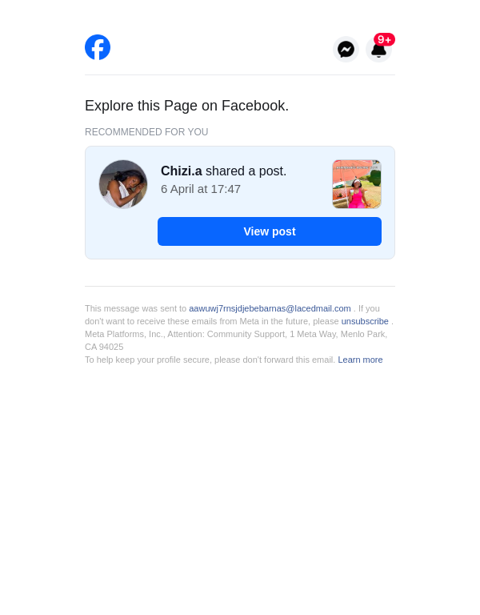Open the shared post thumbnail image
This screenshot has width=480, height=615.
pos(357,184)
